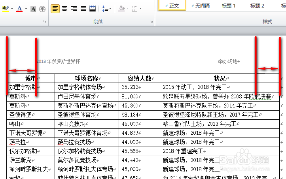Image resolution: width=286 pixels, height=179 pixels.
Task: Click cell 伏尔加格勒竞技场
Action: pos(87,151)
